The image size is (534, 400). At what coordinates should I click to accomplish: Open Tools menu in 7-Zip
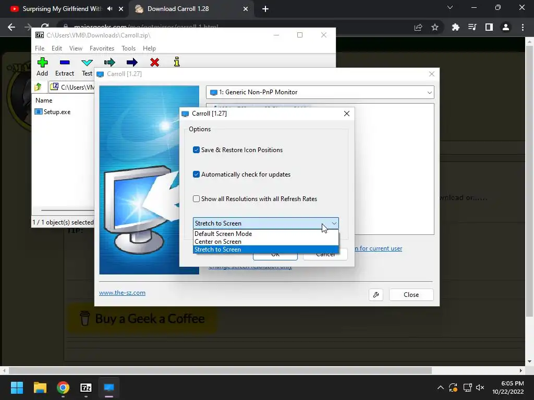coord(128,48)
